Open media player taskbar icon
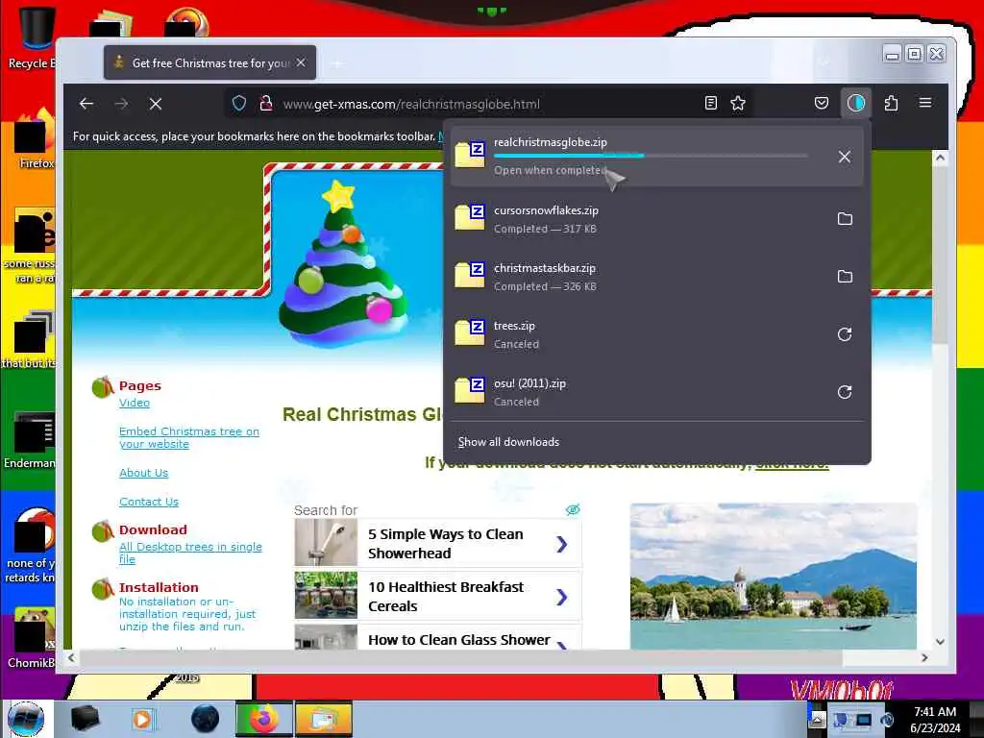The width and height of the screenshot is (984, 738). [x=143, y=719]
